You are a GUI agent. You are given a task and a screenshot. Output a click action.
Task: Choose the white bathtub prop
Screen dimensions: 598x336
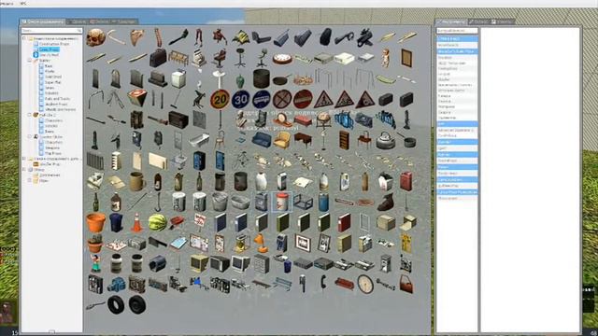click(199, 140)
